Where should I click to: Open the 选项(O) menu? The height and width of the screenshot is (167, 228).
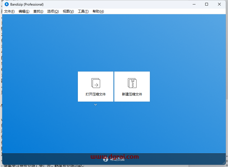click(53, 11)
